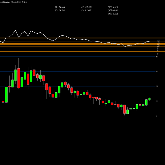Click the OH: 6.46 reading

point(113,11)
